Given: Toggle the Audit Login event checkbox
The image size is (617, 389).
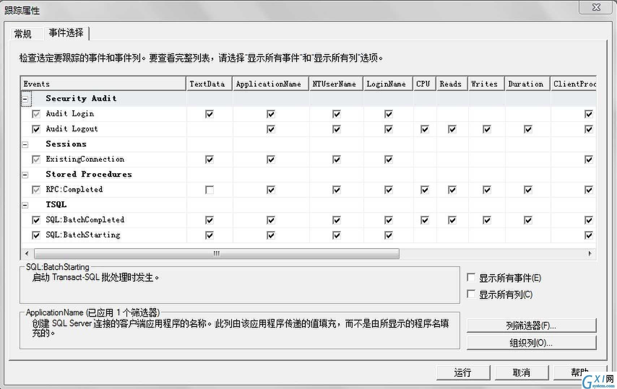Looking at the screenshot, I should (36, 114).
